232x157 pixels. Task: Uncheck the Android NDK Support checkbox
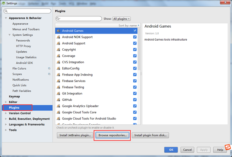point(135,37)
